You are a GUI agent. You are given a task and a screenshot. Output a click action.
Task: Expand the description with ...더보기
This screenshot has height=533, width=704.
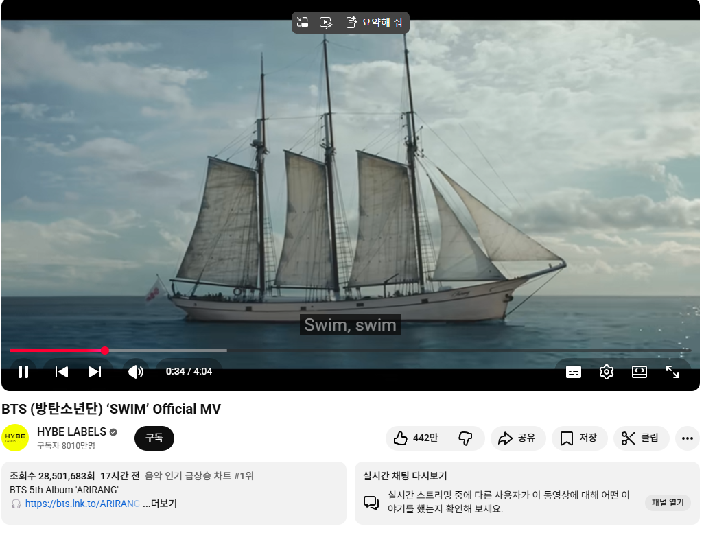(x=160, y=504)
